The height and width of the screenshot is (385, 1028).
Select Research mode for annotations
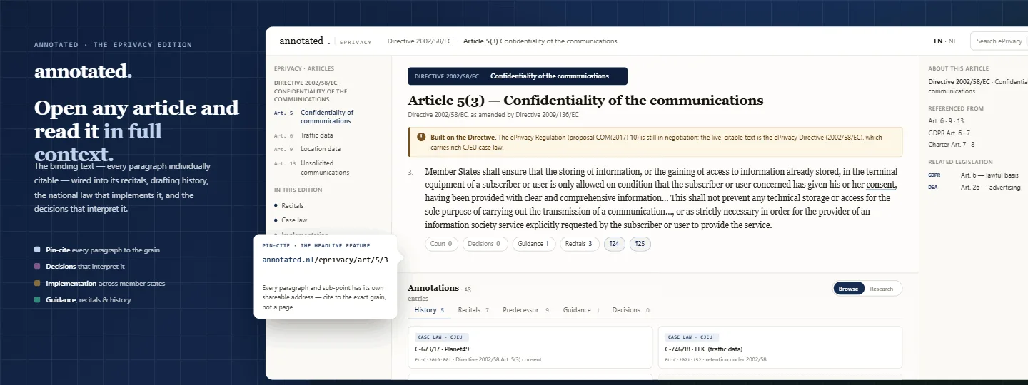point(882,289)
